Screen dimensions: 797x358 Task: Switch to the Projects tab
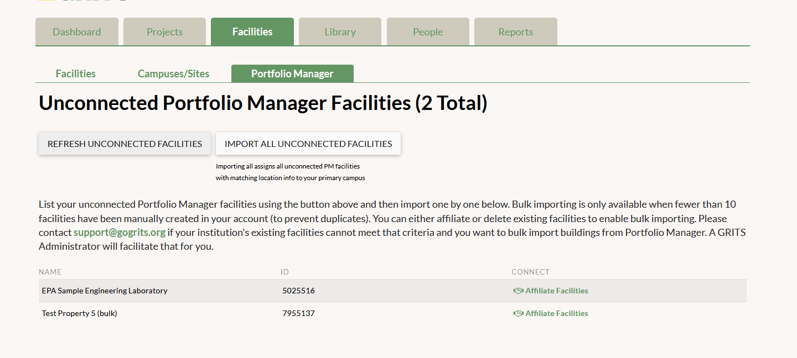coord(164,31)
